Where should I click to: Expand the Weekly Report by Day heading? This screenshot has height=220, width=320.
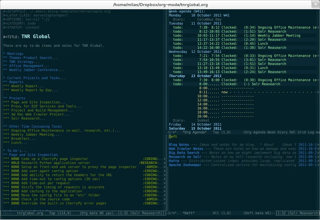coord(31,90)
